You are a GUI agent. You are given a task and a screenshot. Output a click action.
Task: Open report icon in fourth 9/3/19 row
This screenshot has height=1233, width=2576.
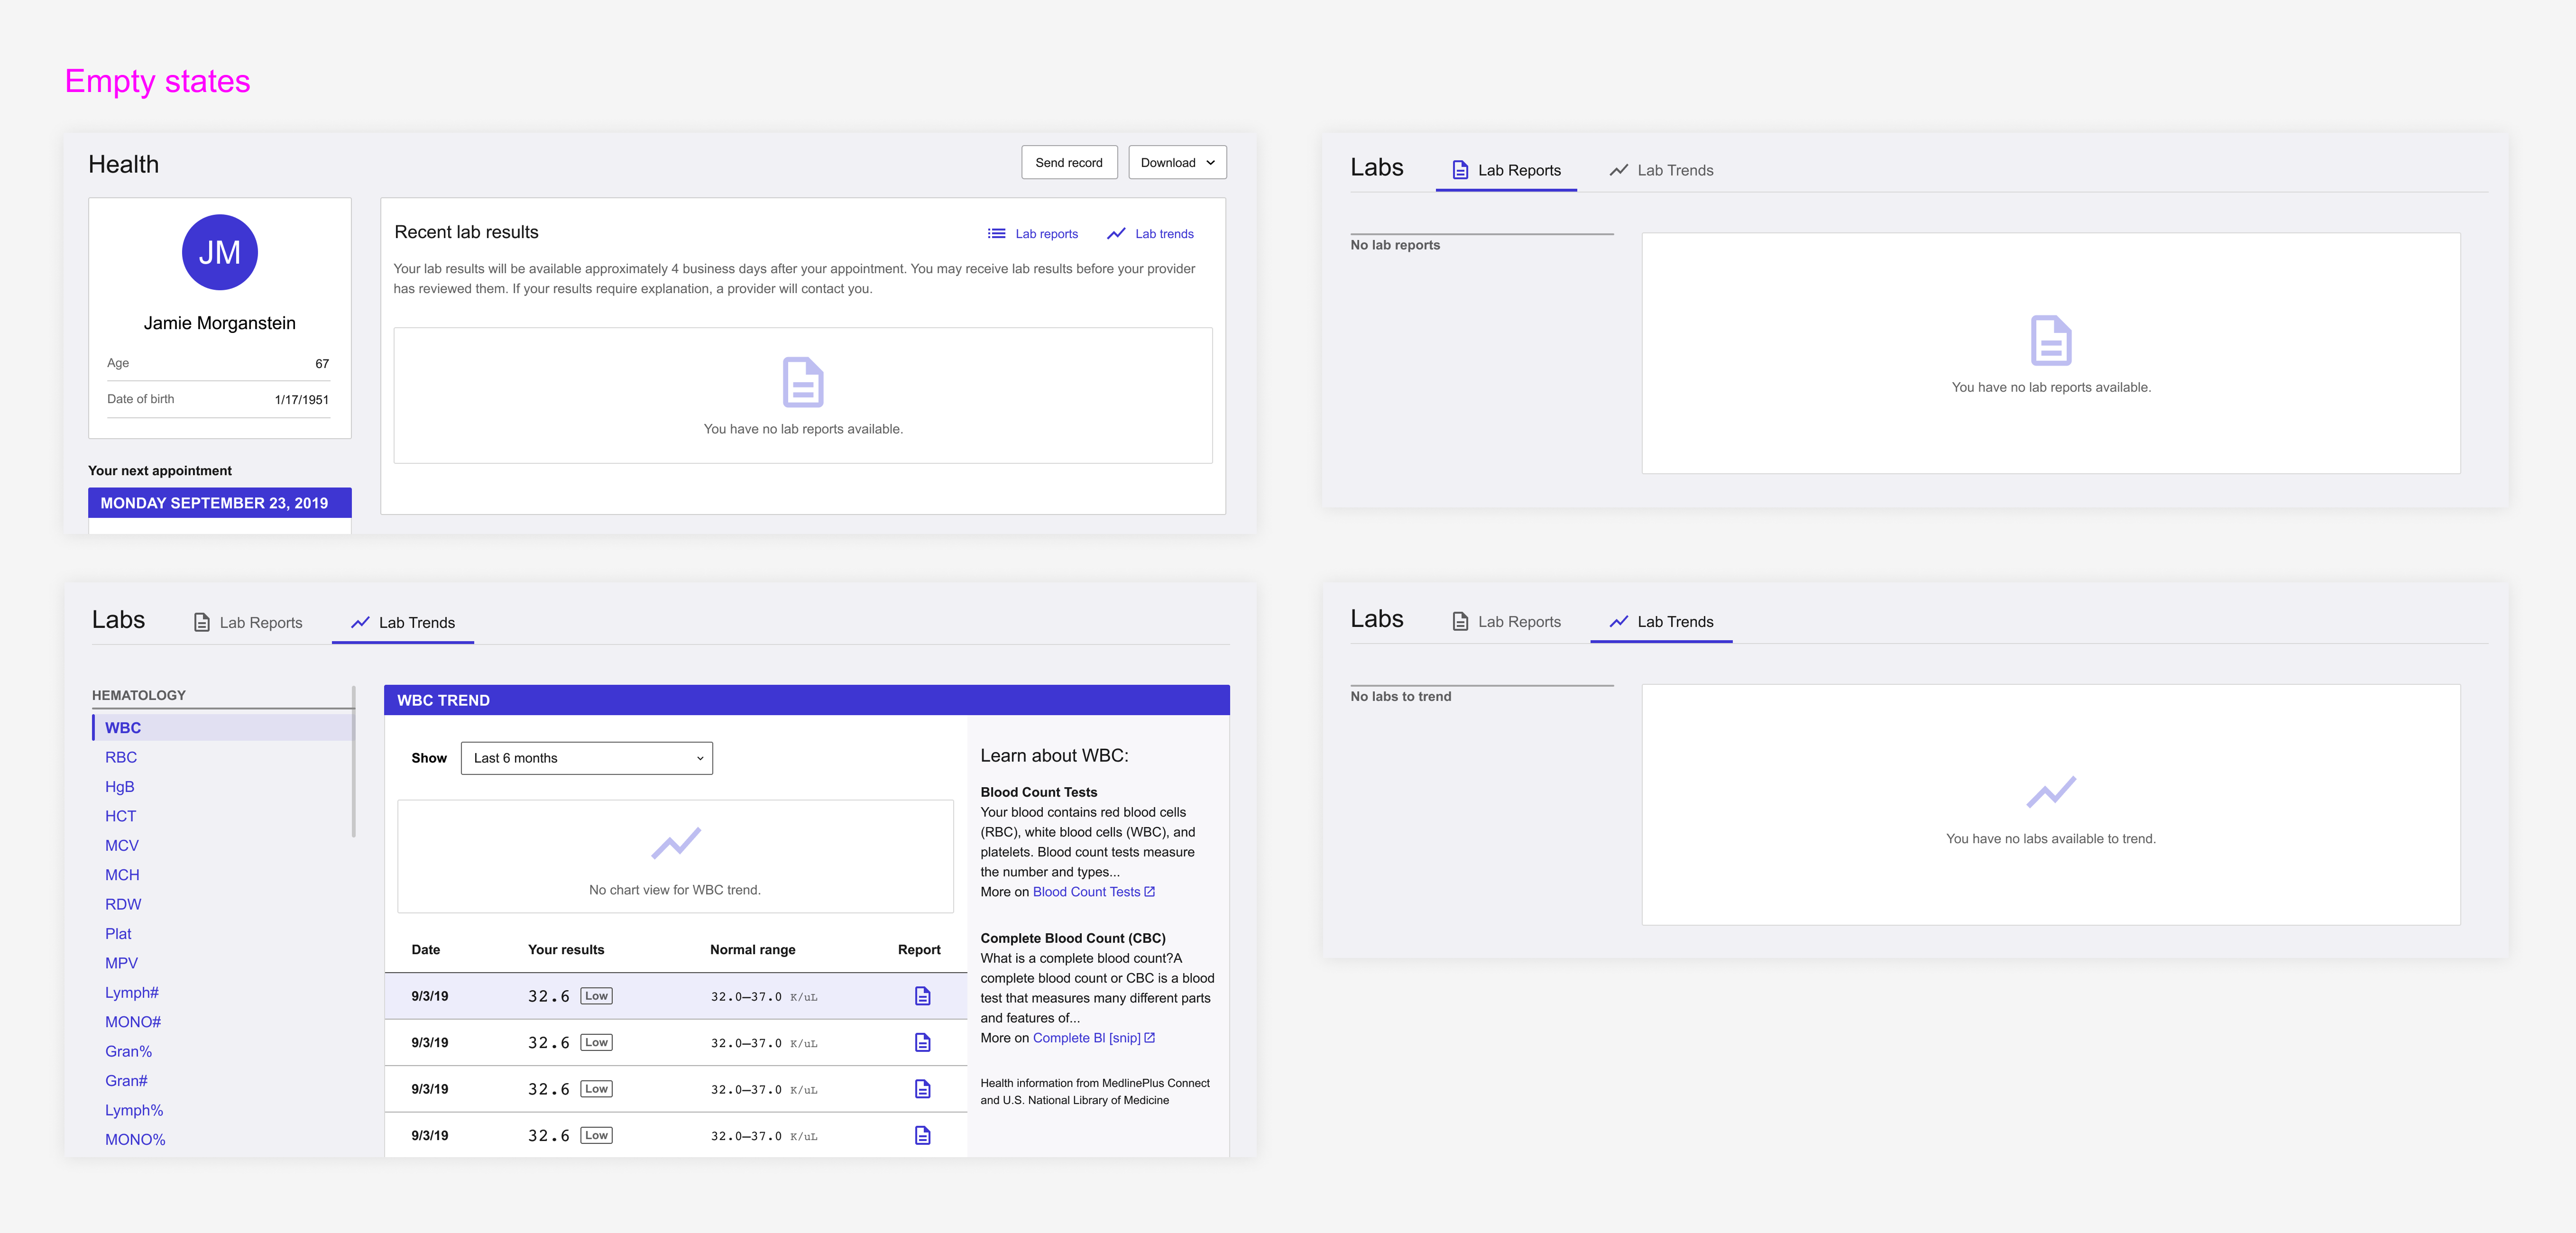[x=922, y=1135]
